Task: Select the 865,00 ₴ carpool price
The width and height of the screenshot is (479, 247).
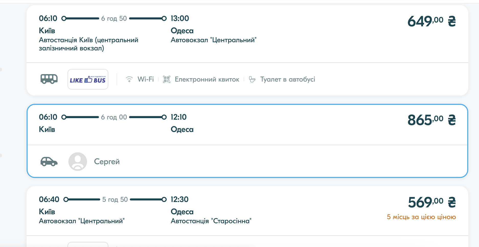Action: click(x=431, y=120)
